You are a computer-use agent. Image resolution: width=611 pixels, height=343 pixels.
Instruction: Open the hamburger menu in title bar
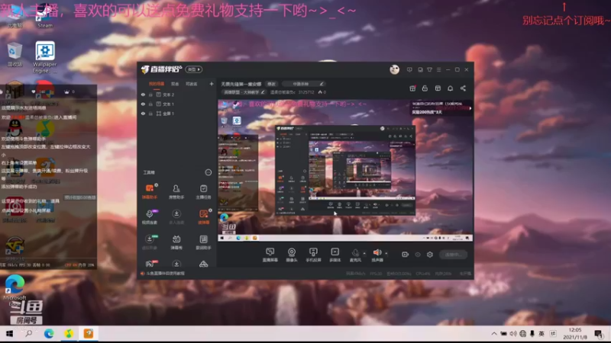click(438, 69)
